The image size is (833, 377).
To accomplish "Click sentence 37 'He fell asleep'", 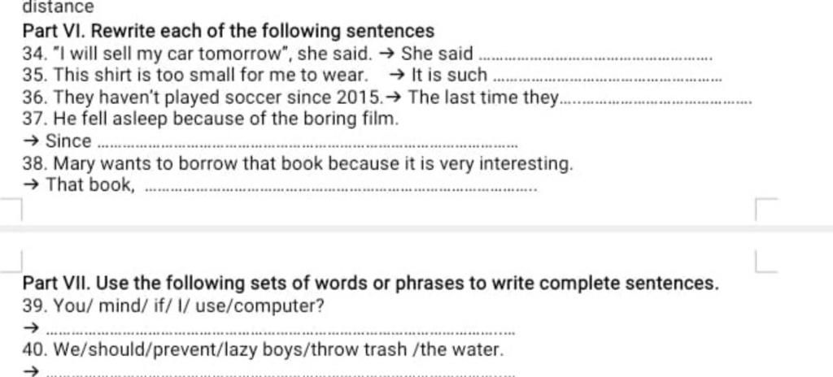I will 211,119.
